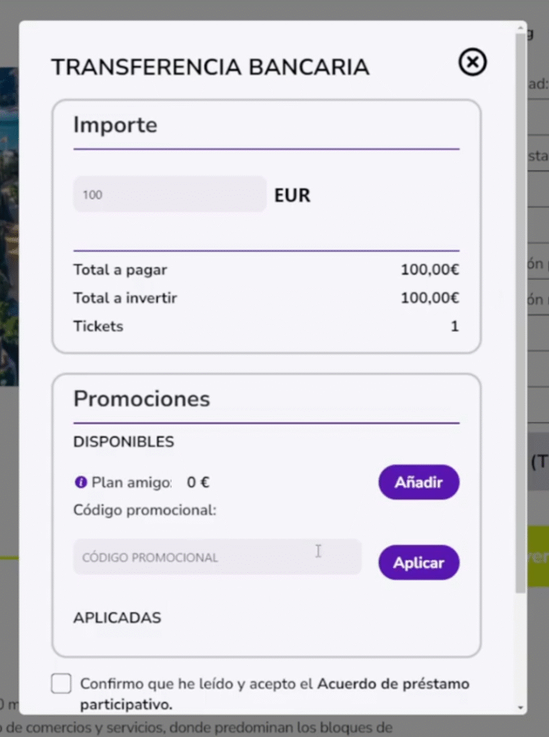Click the Código Promocional text field
This screenshot has width=549, height=737.
click(x=217, y=557)
